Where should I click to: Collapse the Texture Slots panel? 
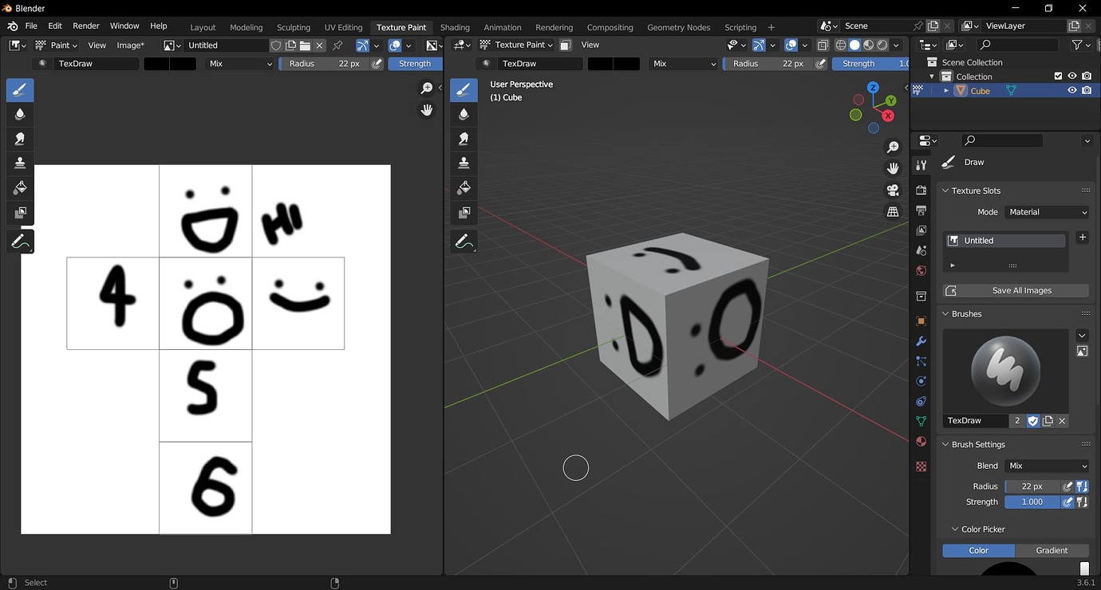click(x=945, y=191)
